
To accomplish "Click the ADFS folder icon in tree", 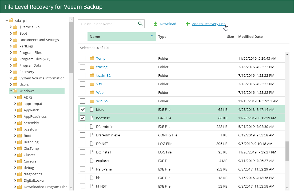I will [19, 97].
